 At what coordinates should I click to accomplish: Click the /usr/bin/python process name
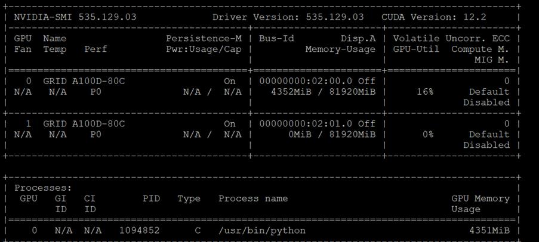point(262,230)
